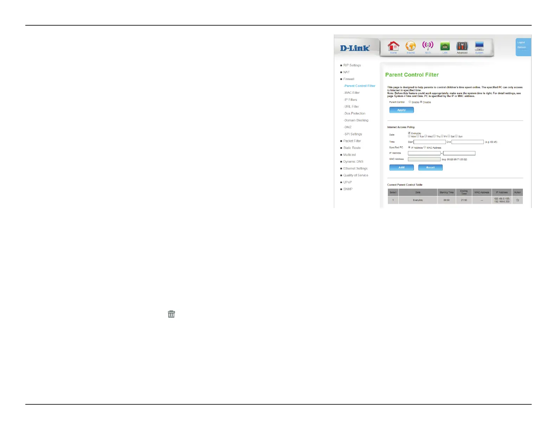The height and width of the screenshot is (430, 557).
Task: Collapse the Firewall sidebar section
Action: [349, 79]
